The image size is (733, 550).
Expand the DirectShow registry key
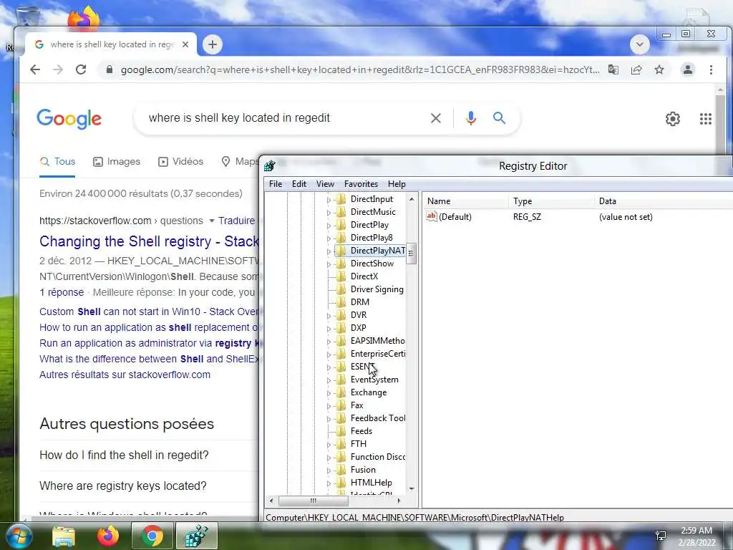click(x=329, y=264)
